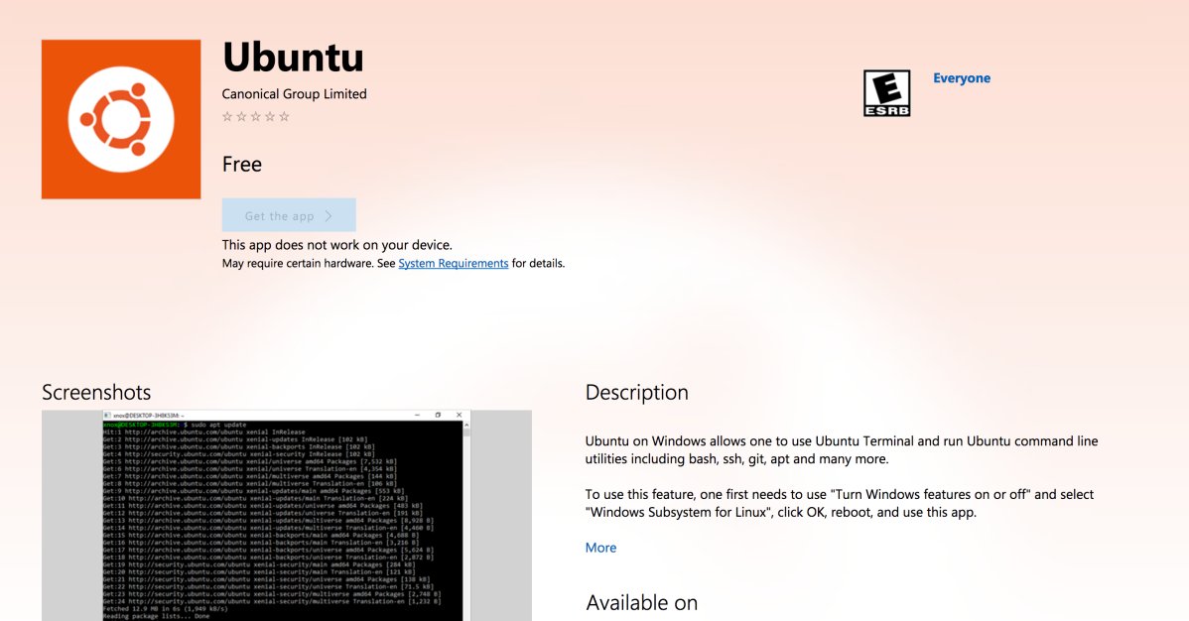Select the fifth rating star
The height and width of the screenshot is (621, 1189).
[285, 116]
